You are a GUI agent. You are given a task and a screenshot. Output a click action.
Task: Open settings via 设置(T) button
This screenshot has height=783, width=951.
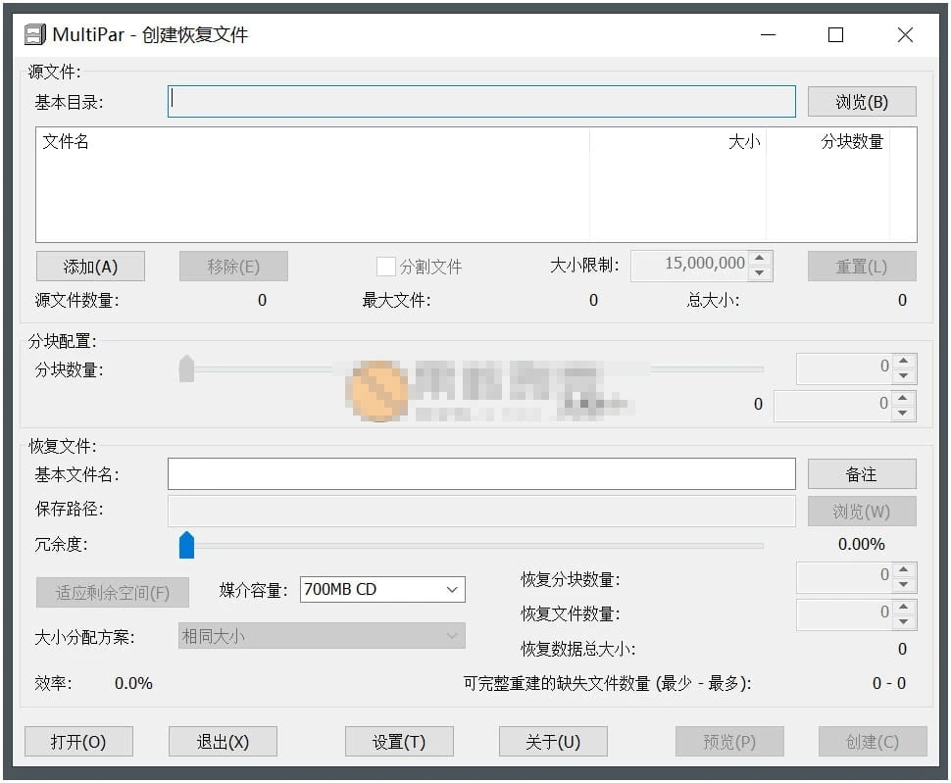399,742
